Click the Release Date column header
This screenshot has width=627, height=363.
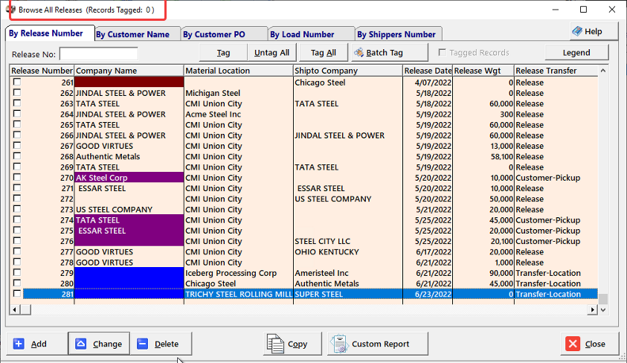click(x=428, y=71)
